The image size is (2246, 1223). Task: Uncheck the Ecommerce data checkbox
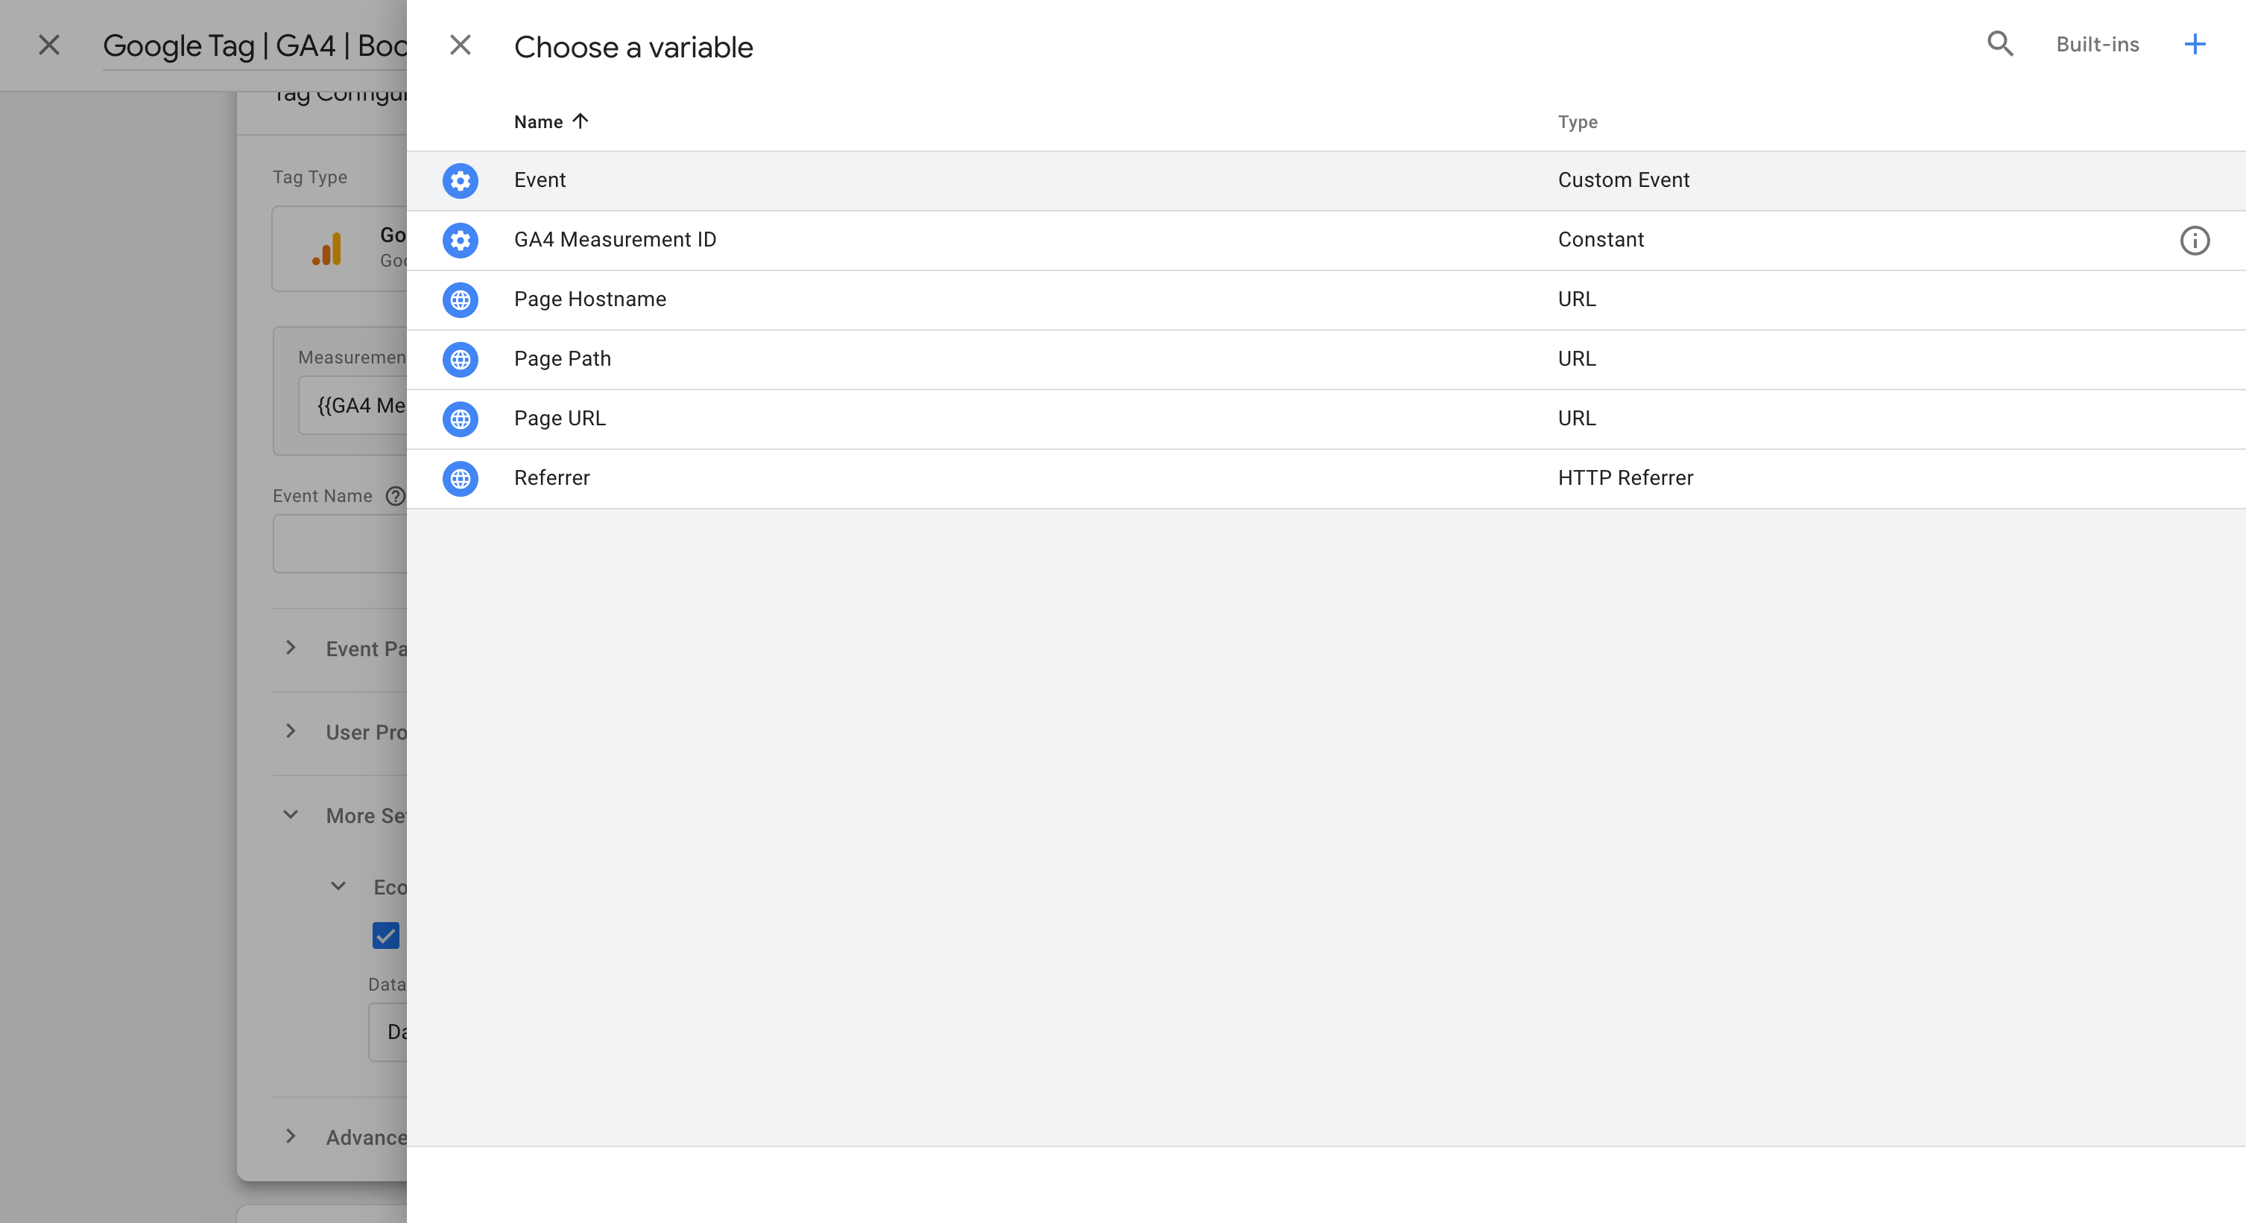[x=385, y=936]
